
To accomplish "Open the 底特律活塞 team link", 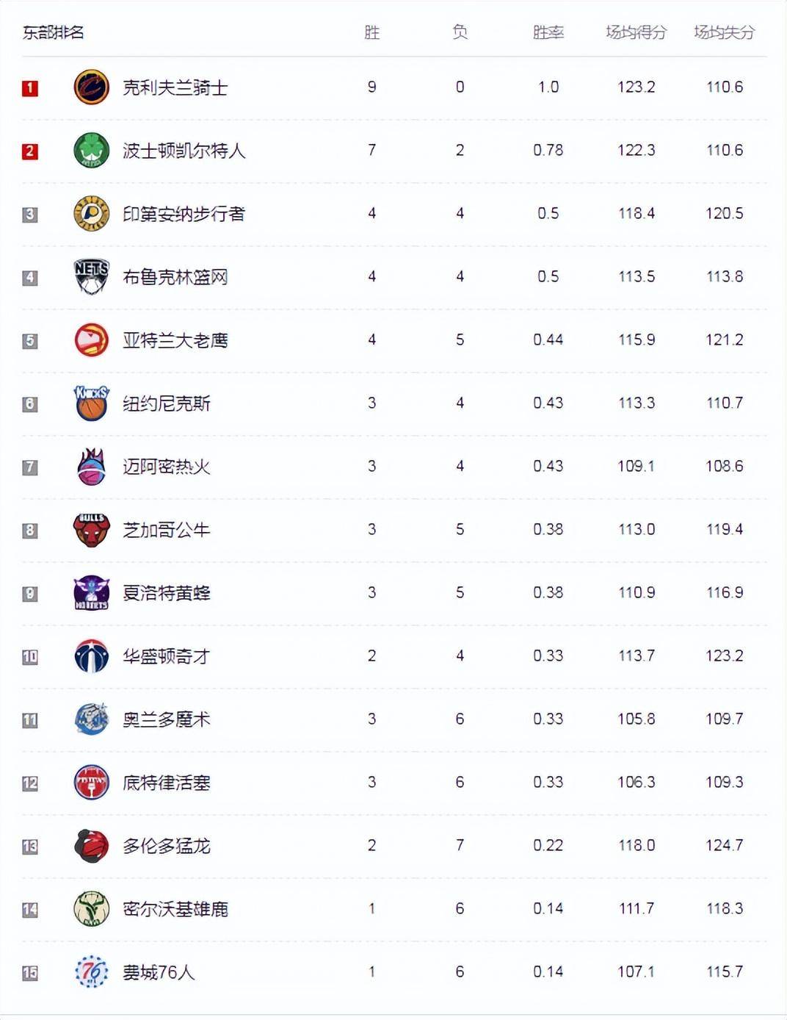I will (167, 783).
